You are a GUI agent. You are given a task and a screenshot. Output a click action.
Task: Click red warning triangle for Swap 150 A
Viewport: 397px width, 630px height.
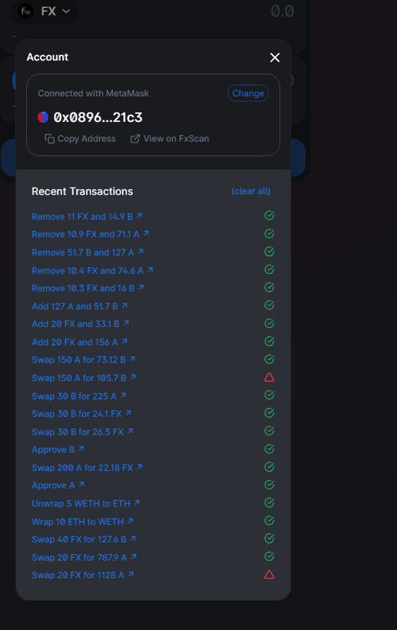[269, 377]
